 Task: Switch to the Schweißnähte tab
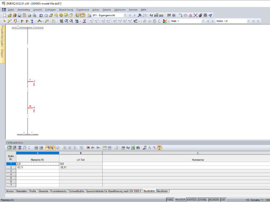click(77, 191)
